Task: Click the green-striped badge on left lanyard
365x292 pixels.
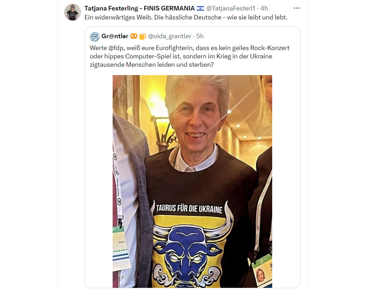Action: (x=121, y=247)
